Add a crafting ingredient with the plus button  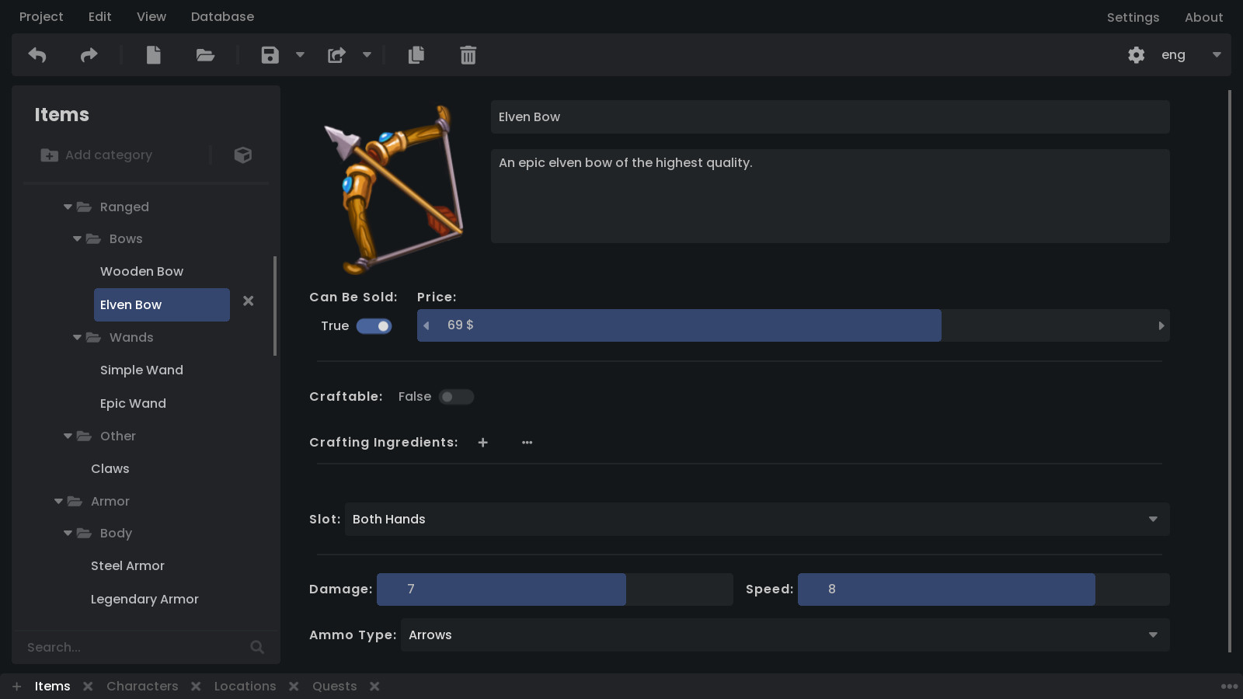[x=482, y=442]
